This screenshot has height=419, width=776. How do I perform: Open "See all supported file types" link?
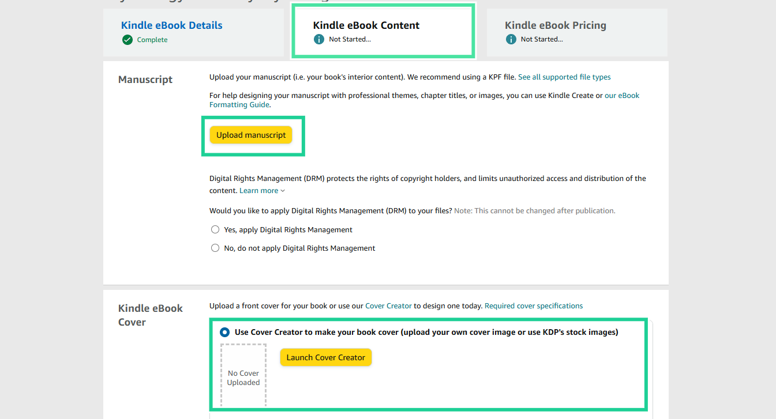coord(564,77)
